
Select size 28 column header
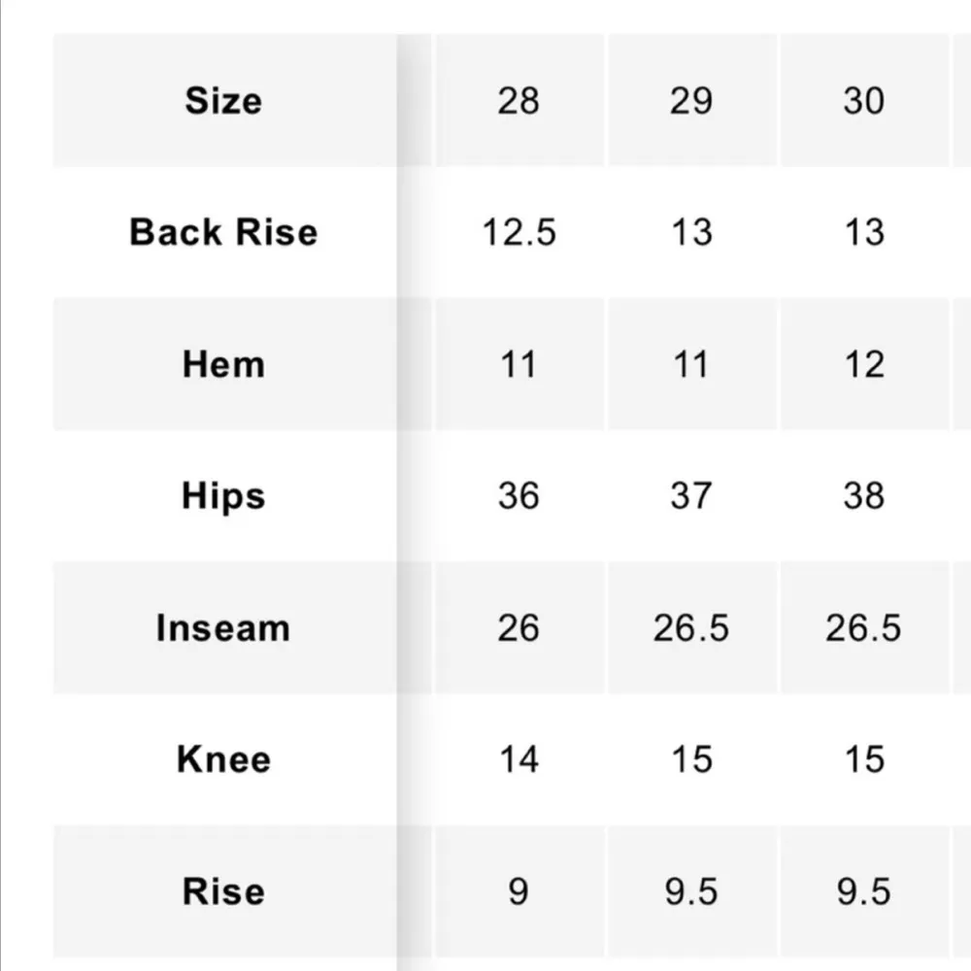pyautogui.click(x=519, y=101)
